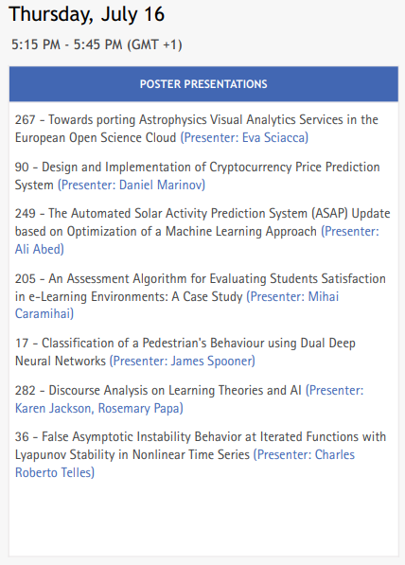Image resolution: width=405 pixels, height=565 pixels.
Task: Click European Open Science Cloud text
Action: click(x=96, y=137)
